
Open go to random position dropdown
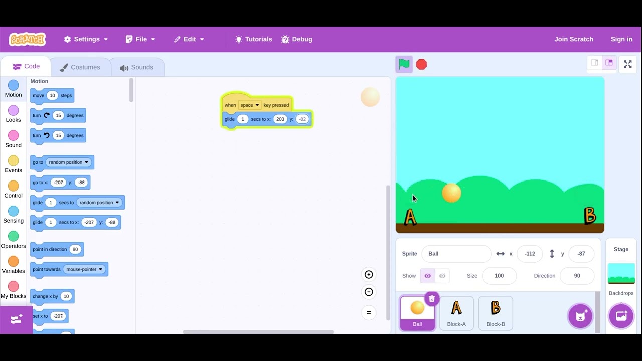pyautogui.click(x=69, y=162)
